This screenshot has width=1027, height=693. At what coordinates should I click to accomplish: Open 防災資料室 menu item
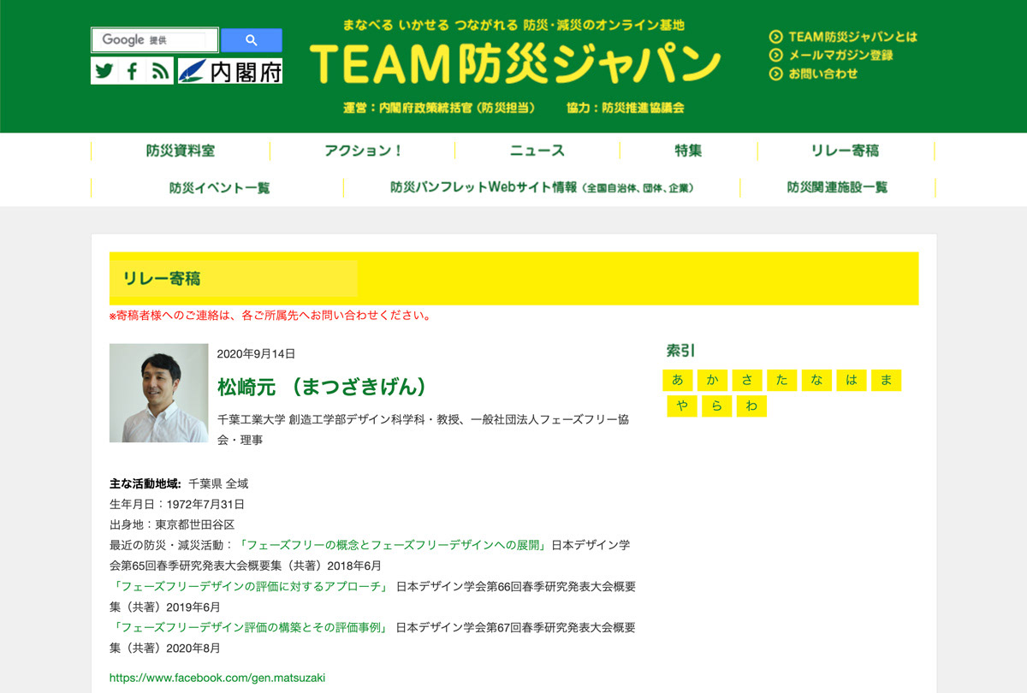tap(181, 151)
